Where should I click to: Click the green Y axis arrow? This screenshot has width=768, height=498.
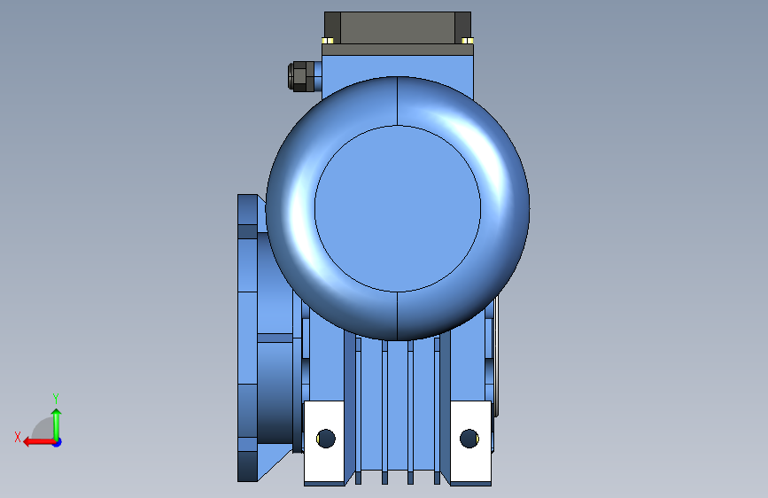pyautogui.click(x=57, y=424)
